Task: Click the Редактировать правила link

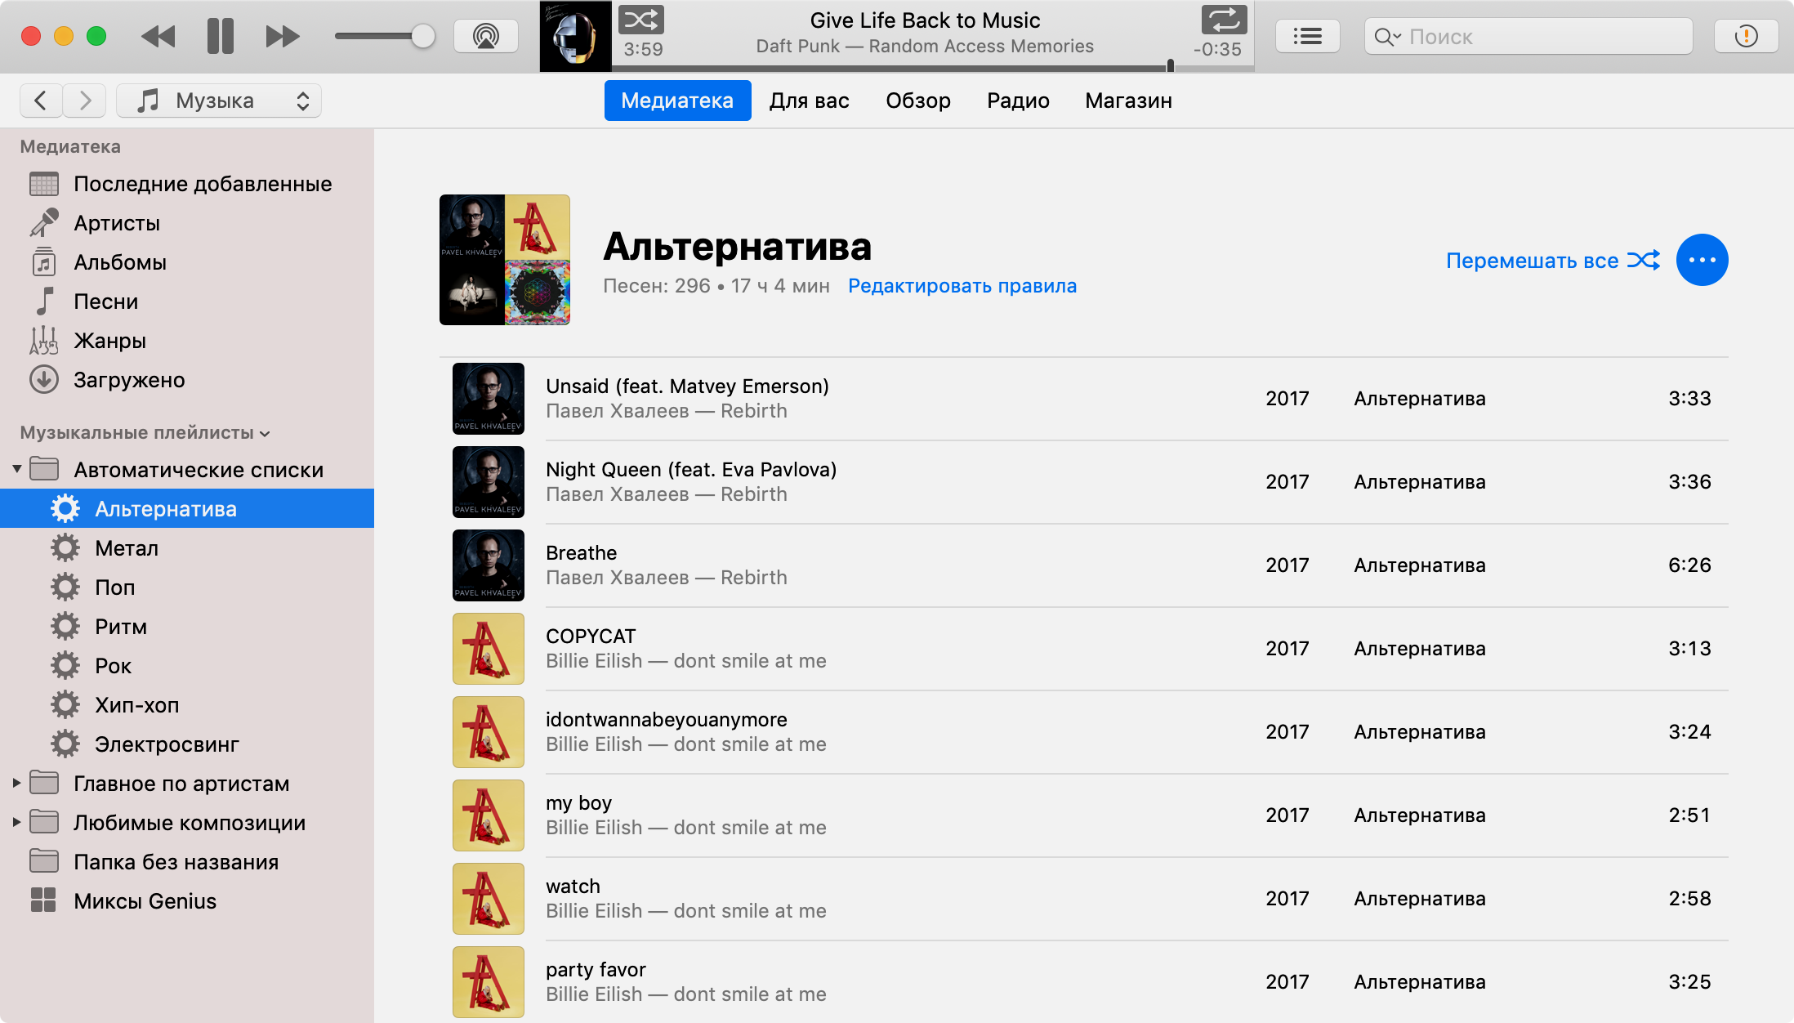Action: point(962,284)
